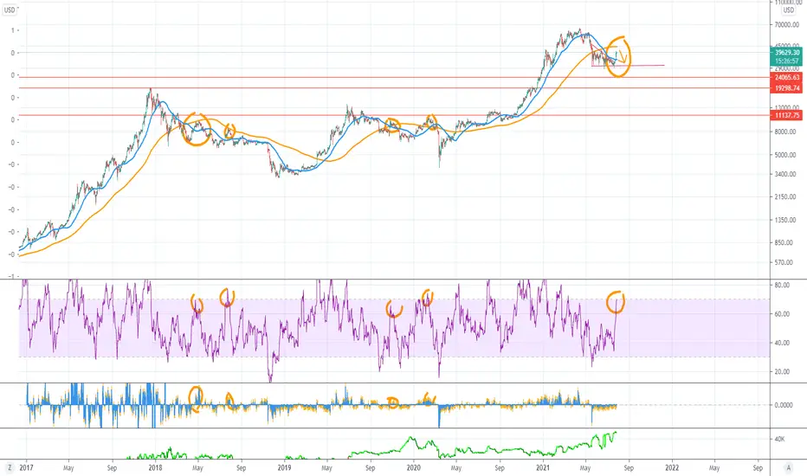Select the red price tag 19298.74
807x476 pixels.
[787, 88]
